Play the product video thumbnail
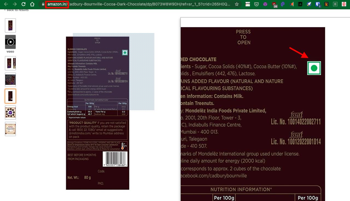This screenshot has width=350, height=201. pos(10,42)
